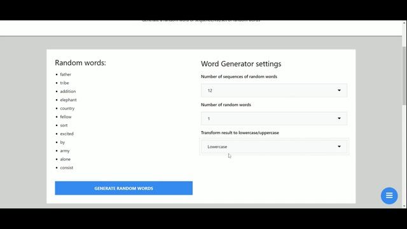Click the word "addition" in the list
Screen dimensions: 407x229
[x=68, y=92]
